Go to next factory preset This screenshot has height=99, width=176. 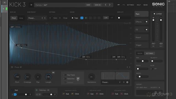coord(110,5)
